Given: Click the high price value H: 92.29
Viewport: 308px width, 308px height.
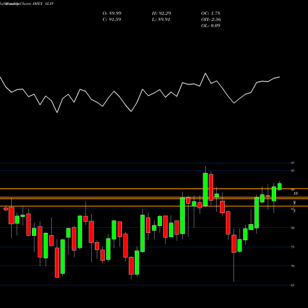Looking at the screenshot, I should pos(161,14).
